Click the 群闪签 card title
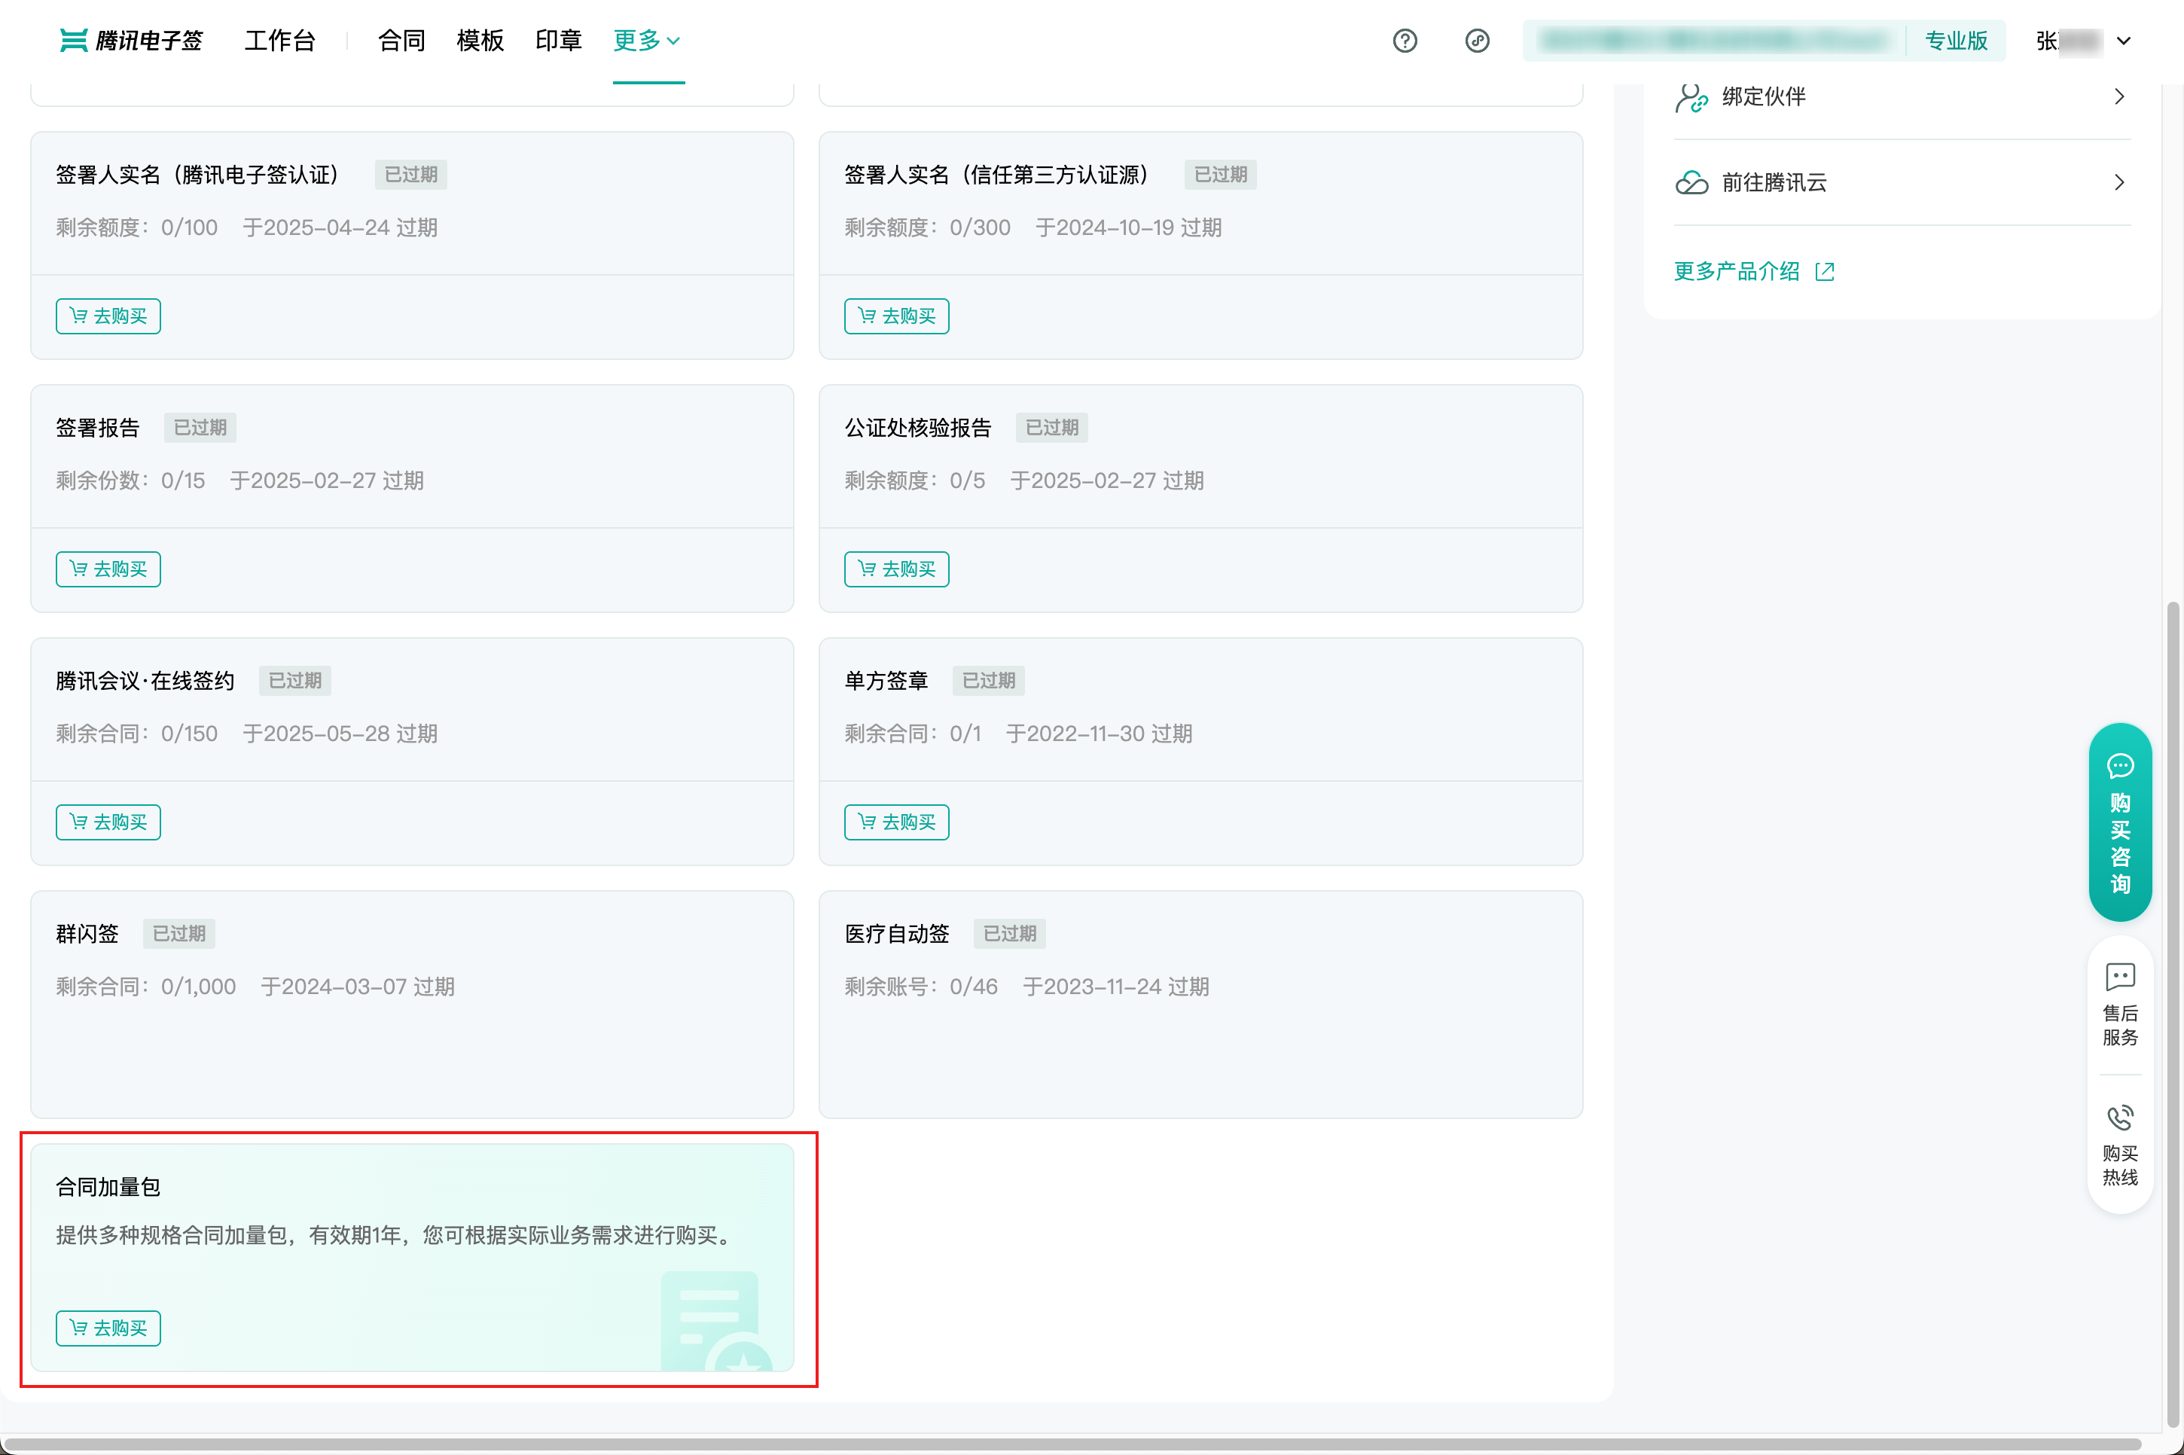 point(87,934)
